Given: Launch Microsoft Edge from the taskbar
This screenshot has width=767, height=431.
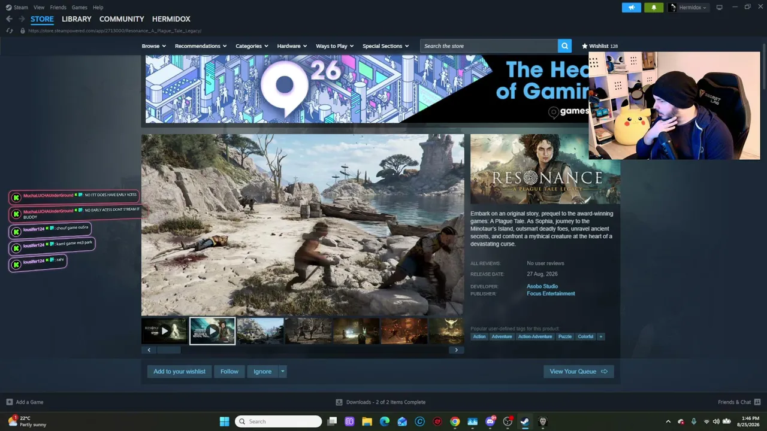Looking at the screenshot, I should pyautogui.click(x=385, y=421).
